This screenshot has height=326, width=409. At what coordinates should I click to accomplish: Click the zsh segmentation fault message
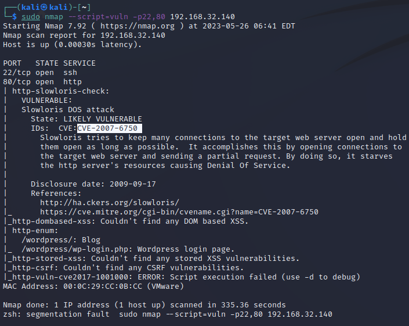pyautogui.click(x=167, y=314)
